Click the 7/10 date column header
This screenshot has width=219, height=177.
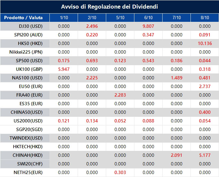click(177, 18)
